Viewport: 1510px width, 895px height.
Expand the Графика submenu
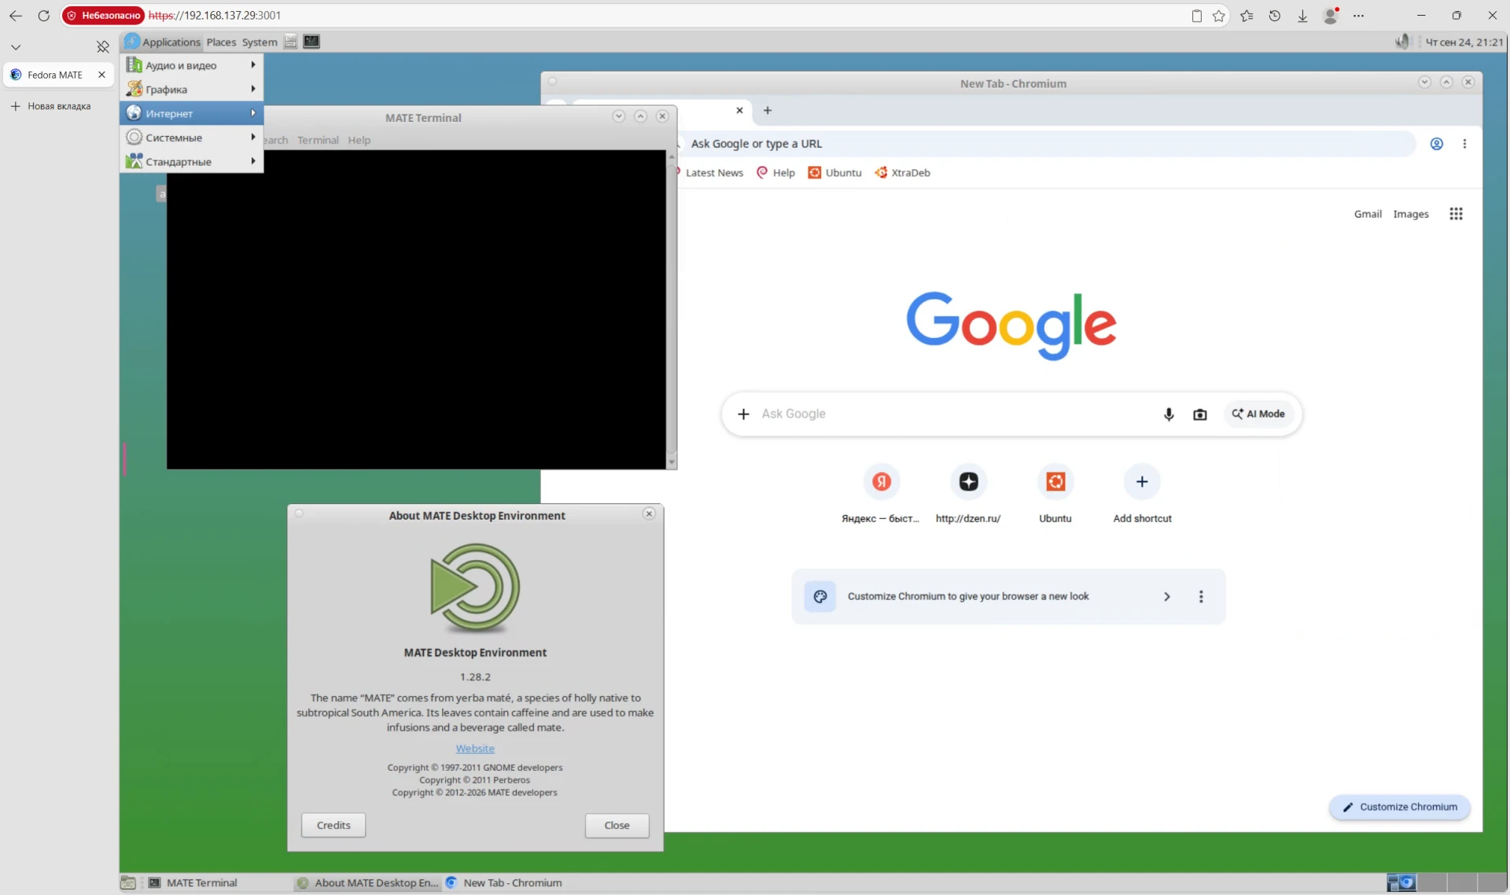pos(192,90)
